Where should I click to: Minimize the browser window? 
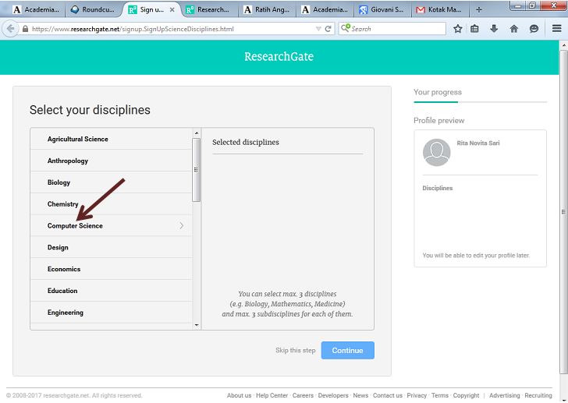click(x=518, y=5)
